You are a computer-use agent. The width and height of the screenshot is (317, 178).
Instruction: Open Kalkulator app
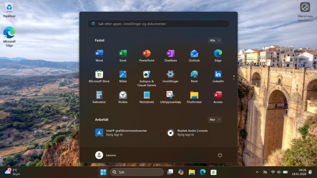99,98
